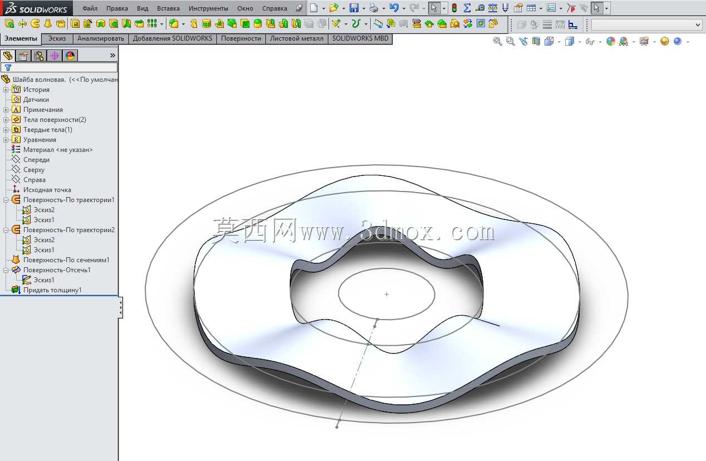Collapse the Поверхность-Отсечь1 node

click(6, 270)
